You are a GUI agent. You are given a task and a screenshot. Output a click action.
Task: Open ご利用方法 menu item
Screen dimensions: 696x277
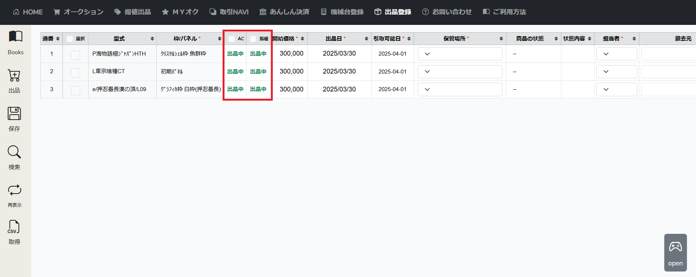[x=504, y=12]
